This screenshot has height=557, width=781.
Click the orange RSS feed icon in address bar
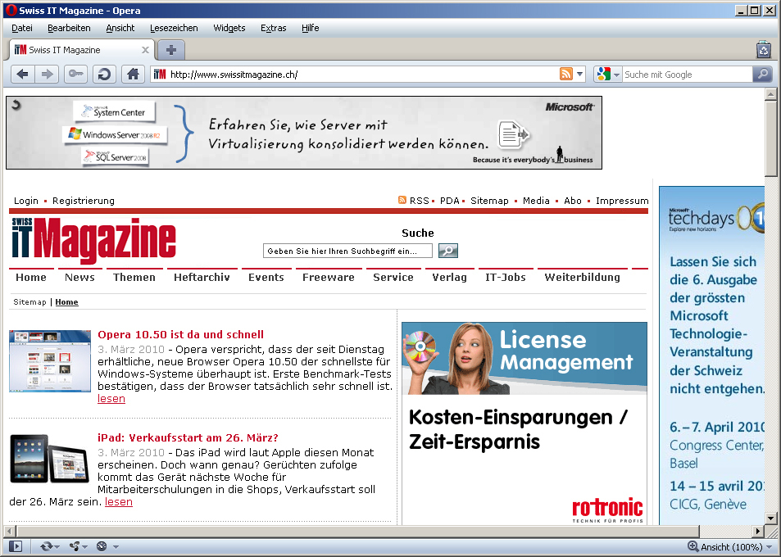click(x=566, y=75)
